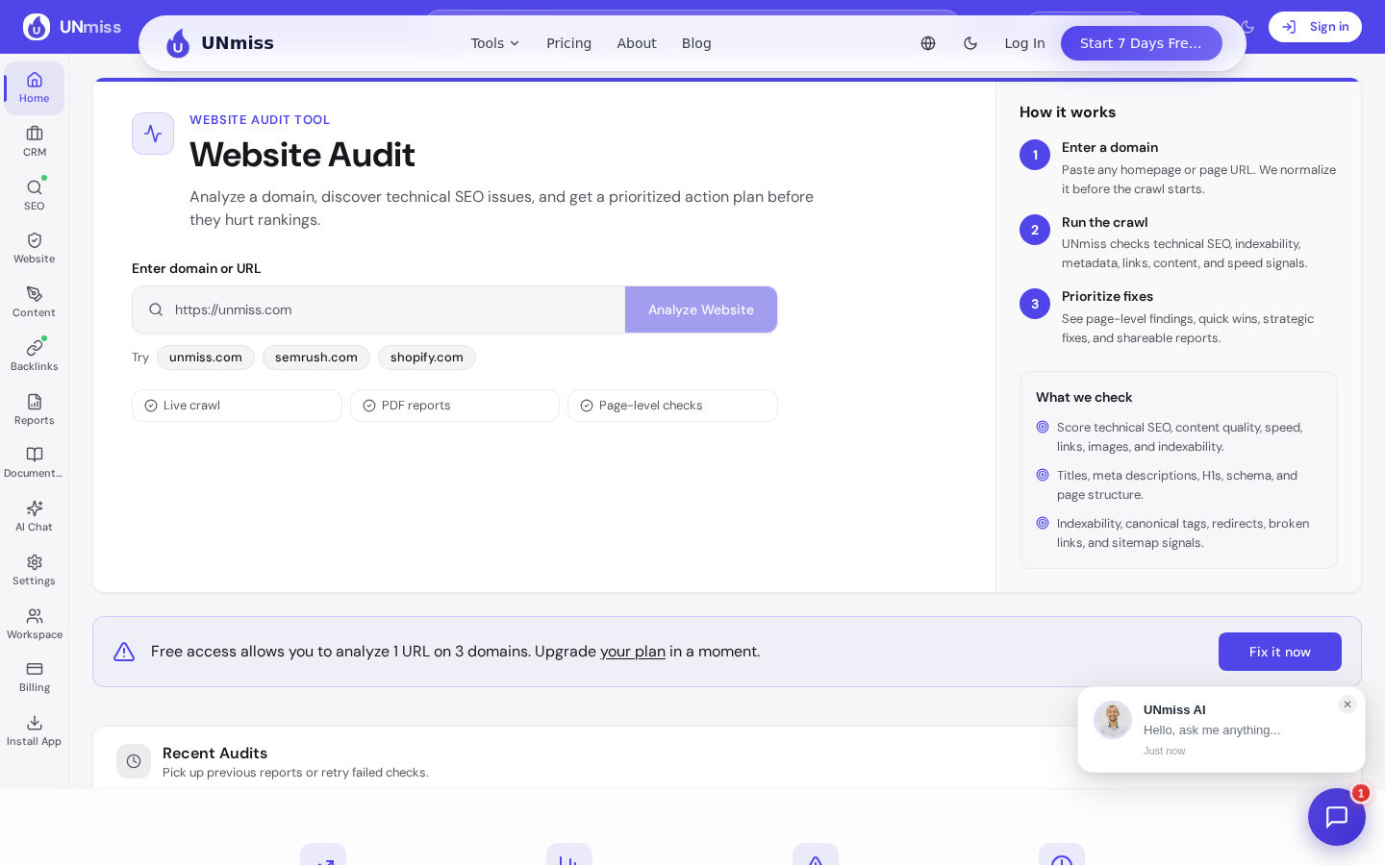The height and width of the screenshot is (865, 1385).
Task: Click Log In link
Action: pyautogui.click(x=1024, y=43)
